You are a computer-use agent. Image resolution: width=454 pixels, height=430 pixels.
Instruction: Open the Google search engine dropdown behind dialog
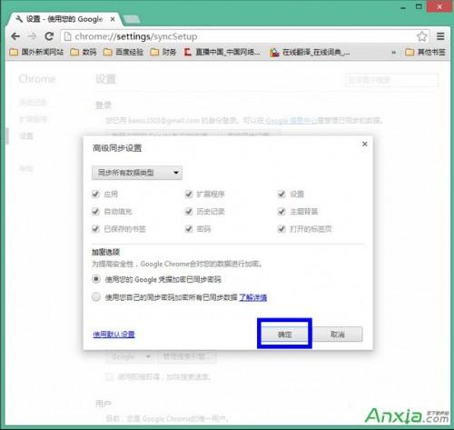(x=130, y=356)
